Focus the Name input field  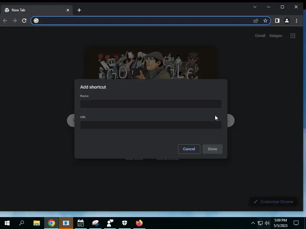(151, 104)
